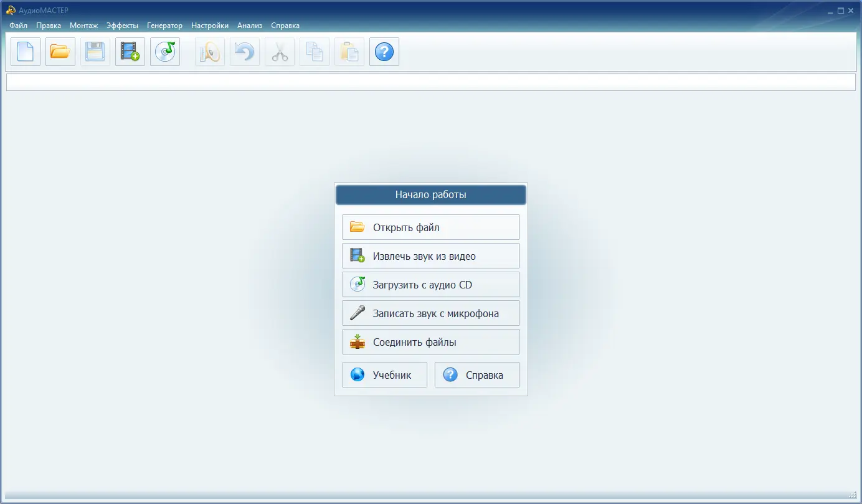Open the Эффекты menu
The image size is (862, 504).
click(123, 26)
